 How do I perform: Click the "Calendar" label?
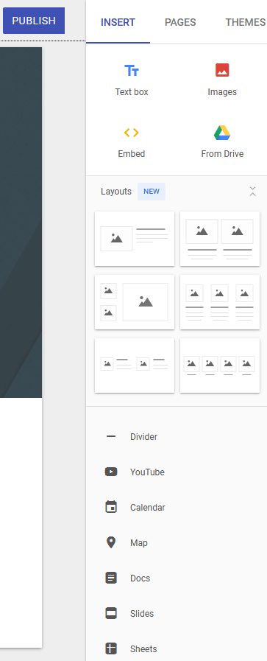(148, 508)
